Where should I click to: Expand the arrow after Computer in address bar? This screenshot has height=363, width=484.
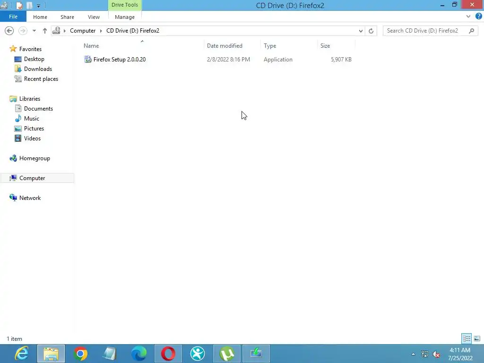click(101, 31)
